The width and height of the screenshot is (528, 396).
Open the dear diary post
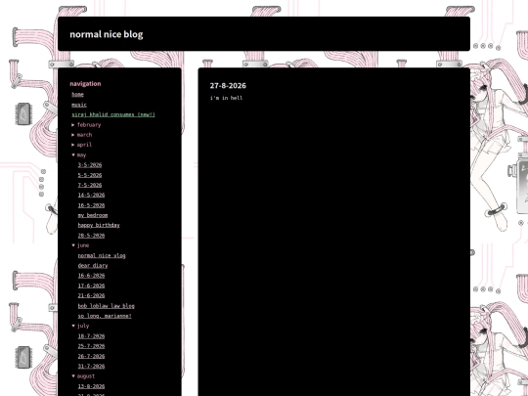[93, 265]
